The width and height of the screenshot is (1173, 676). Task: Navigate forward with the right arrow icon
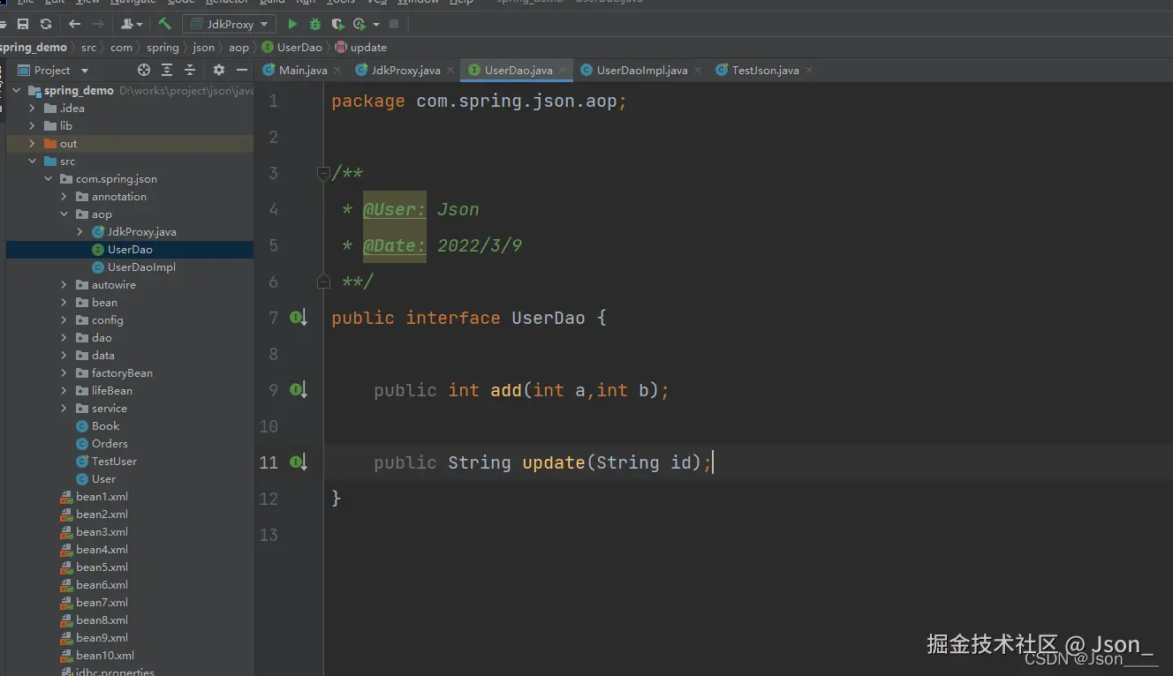point(98,25)
